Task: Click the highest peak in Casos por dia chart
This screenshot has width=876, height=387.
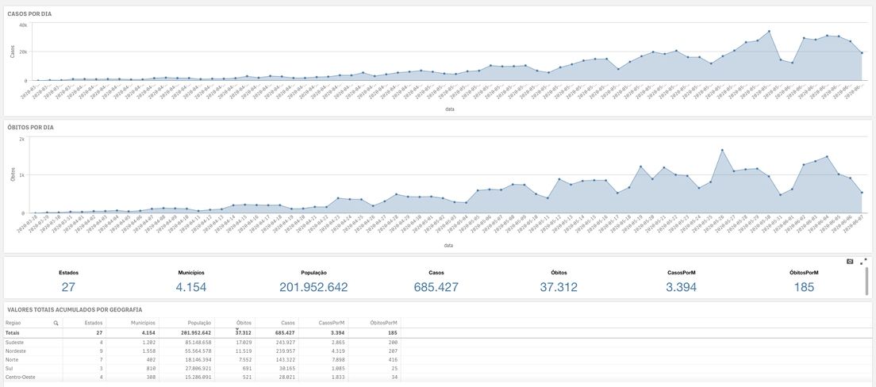Action: (769, 32)
